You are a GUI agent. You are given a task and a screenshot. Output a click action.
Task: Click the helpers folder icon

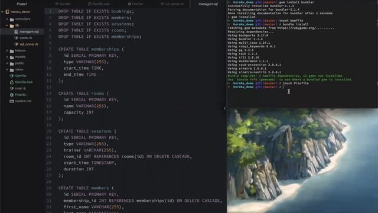(x=12, y=51)
